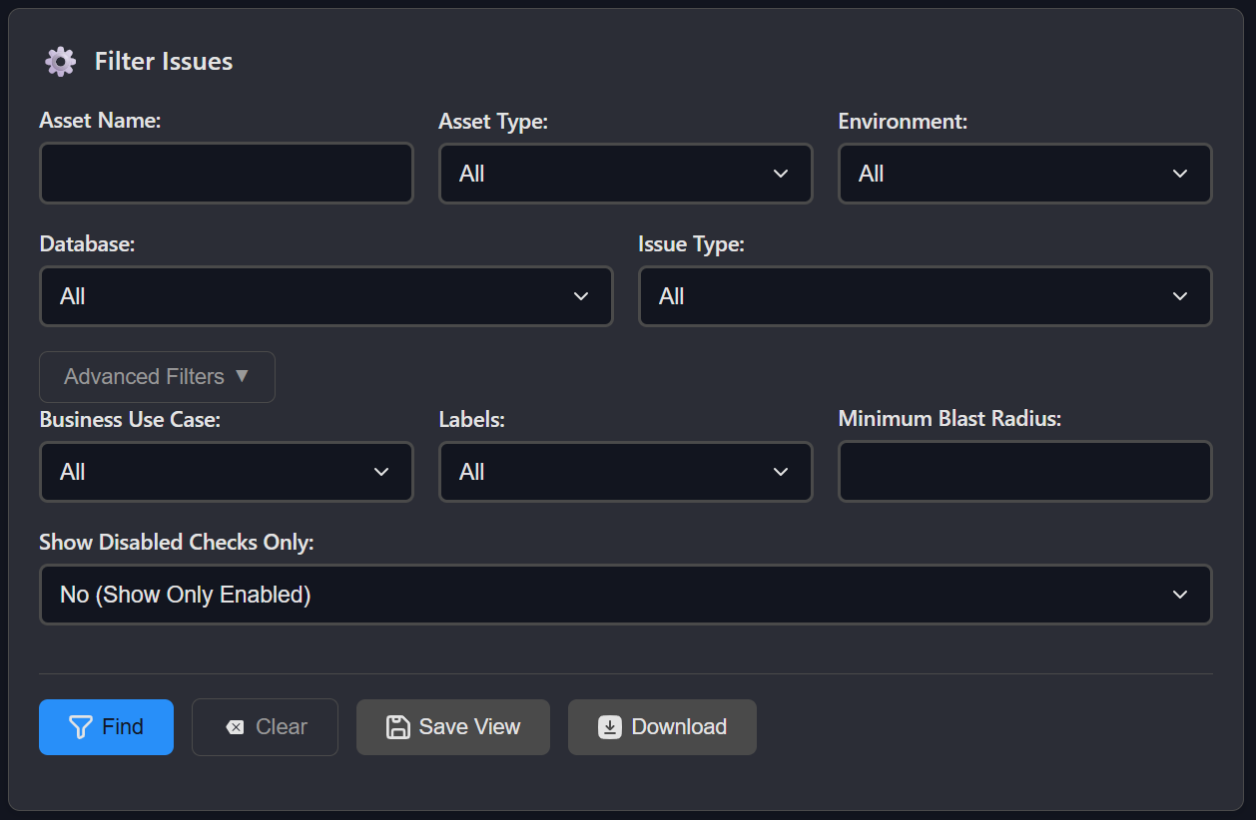This screenshot has width=1256, height=820.
Task: Reset filters with the Clear button
Action: (x=265, y=727)
